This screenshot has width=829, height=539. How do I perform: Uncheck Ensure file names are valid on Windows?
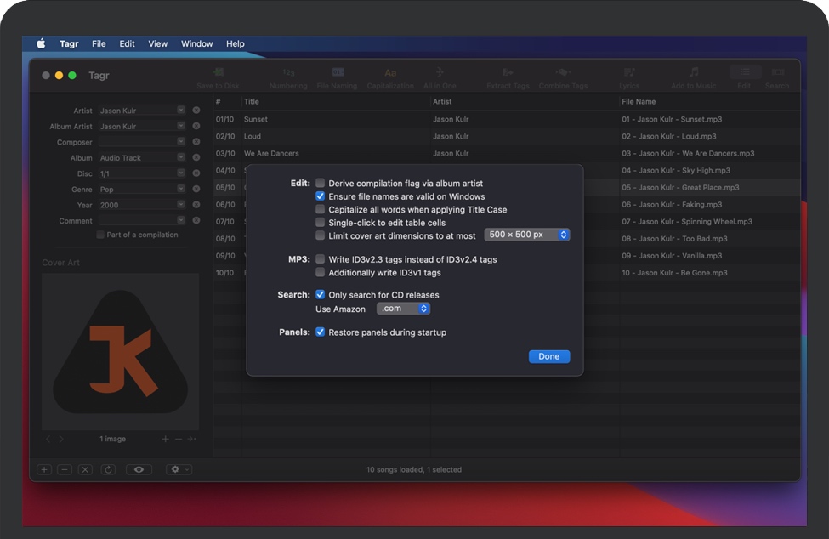[x=321, y=196]
